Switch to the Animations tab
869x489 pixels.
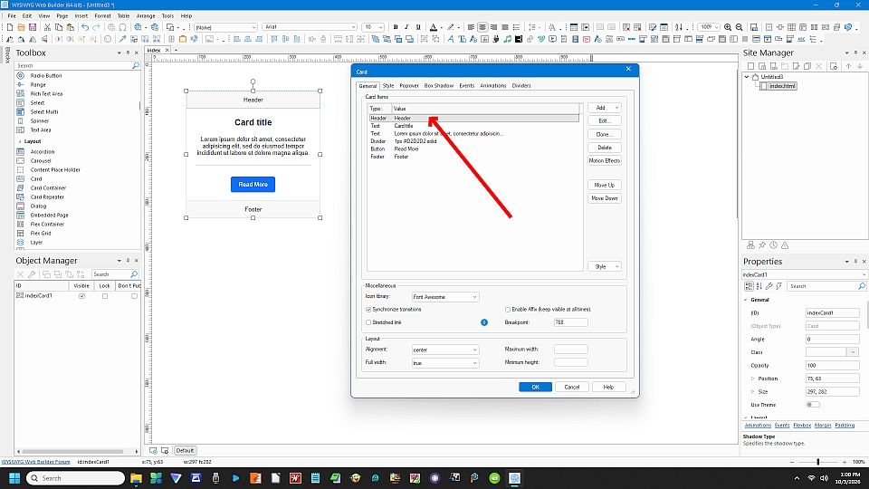493,86
